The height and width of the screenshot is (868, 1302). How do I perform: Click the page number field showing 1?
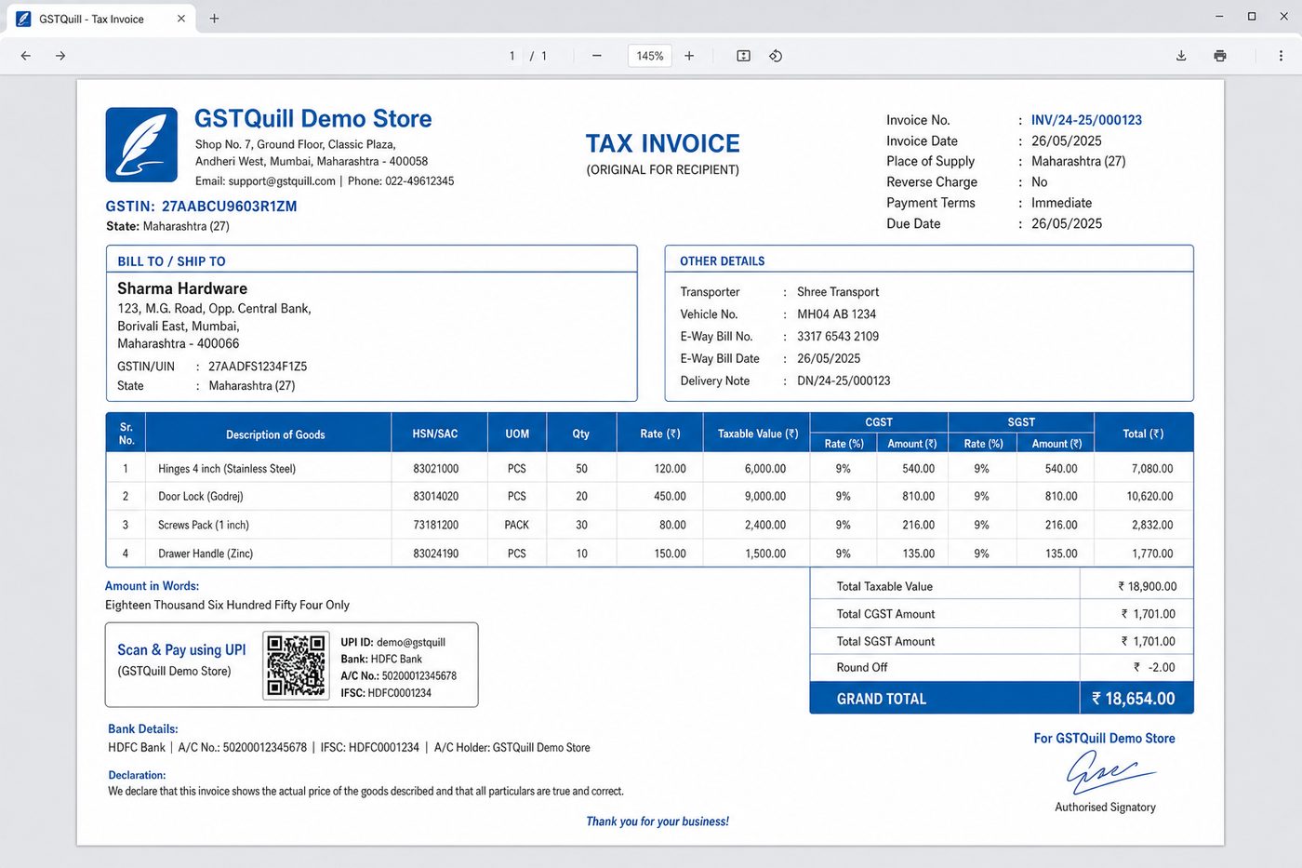512,56
